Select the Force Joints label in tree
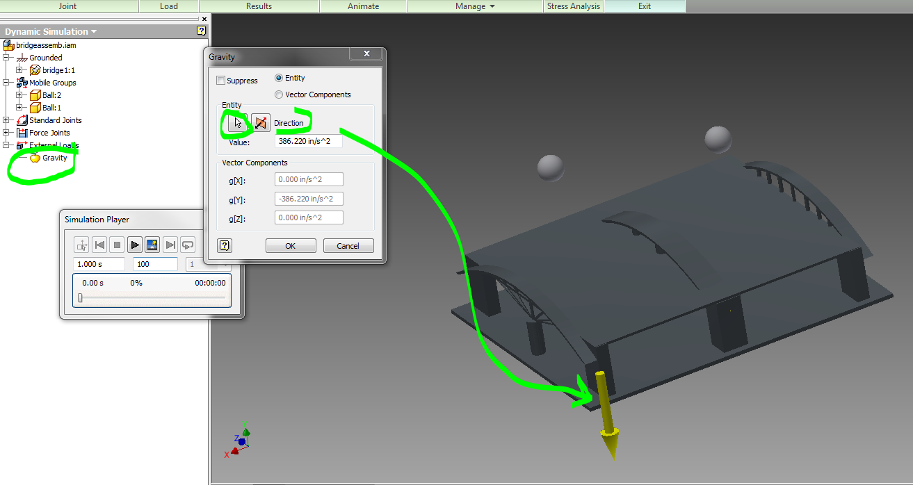Screen dimensions: 913x485 coord(49,133)
